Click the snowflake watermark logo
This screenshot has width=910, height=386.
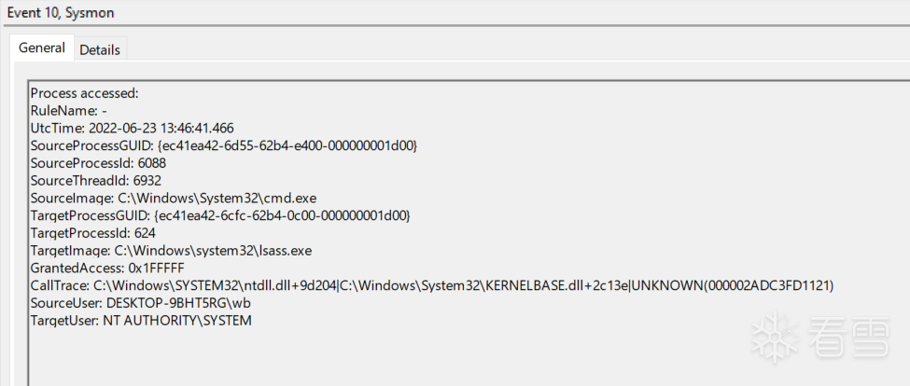pyautogui.click(x=771, y=329)
